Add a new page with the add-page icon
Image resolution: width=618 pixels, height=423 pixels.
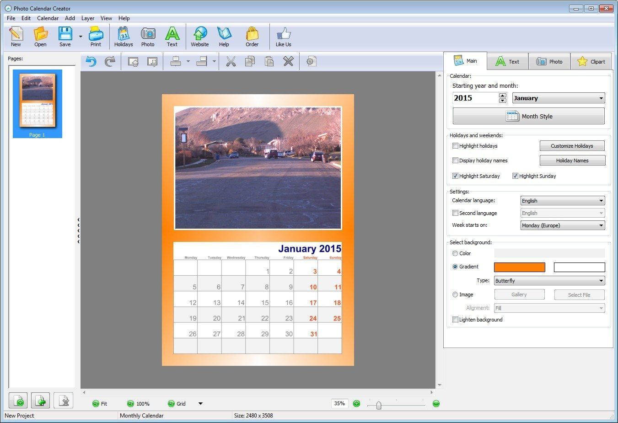18,400
